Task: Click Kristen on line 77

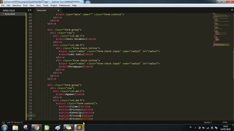Action: pyautogui.click(x=75, y=110)
